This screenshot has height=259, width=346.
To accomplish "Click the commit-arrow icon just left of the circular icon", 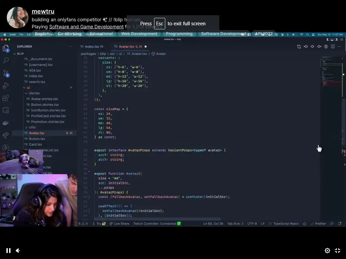I will [319, 47].
